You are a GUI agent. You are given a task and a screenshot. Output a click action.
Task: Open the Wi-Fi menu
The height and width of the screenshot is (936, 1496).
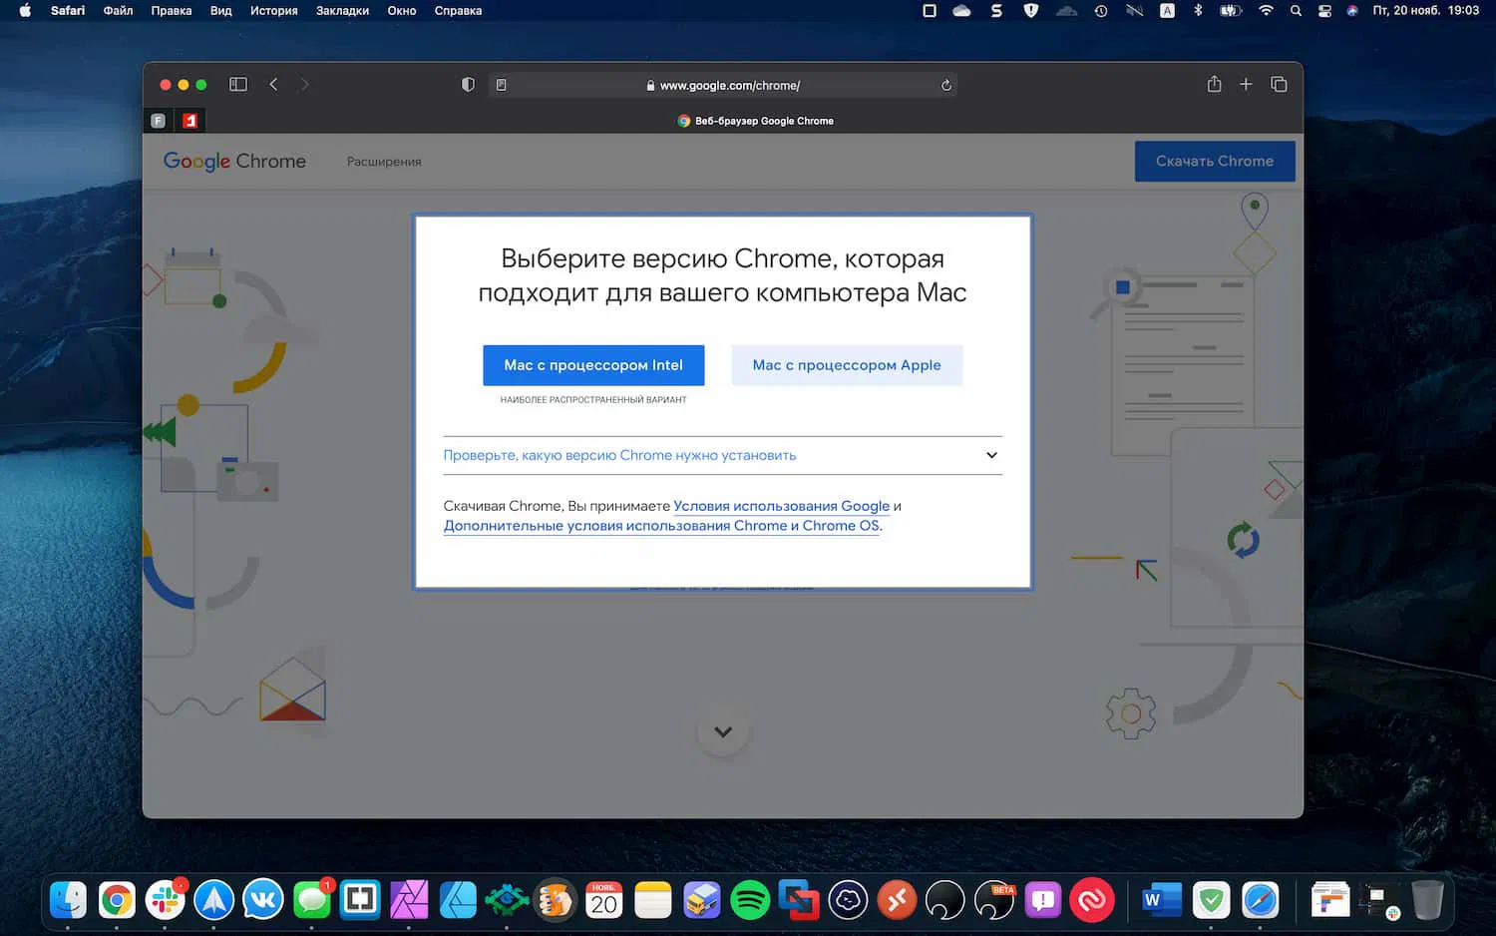point(1265,11)
